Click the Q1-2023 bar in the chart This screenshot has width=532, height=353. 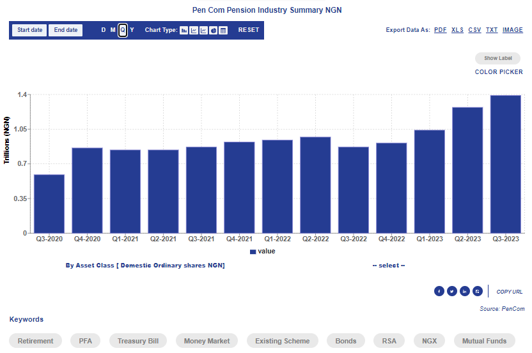(430, 181)
